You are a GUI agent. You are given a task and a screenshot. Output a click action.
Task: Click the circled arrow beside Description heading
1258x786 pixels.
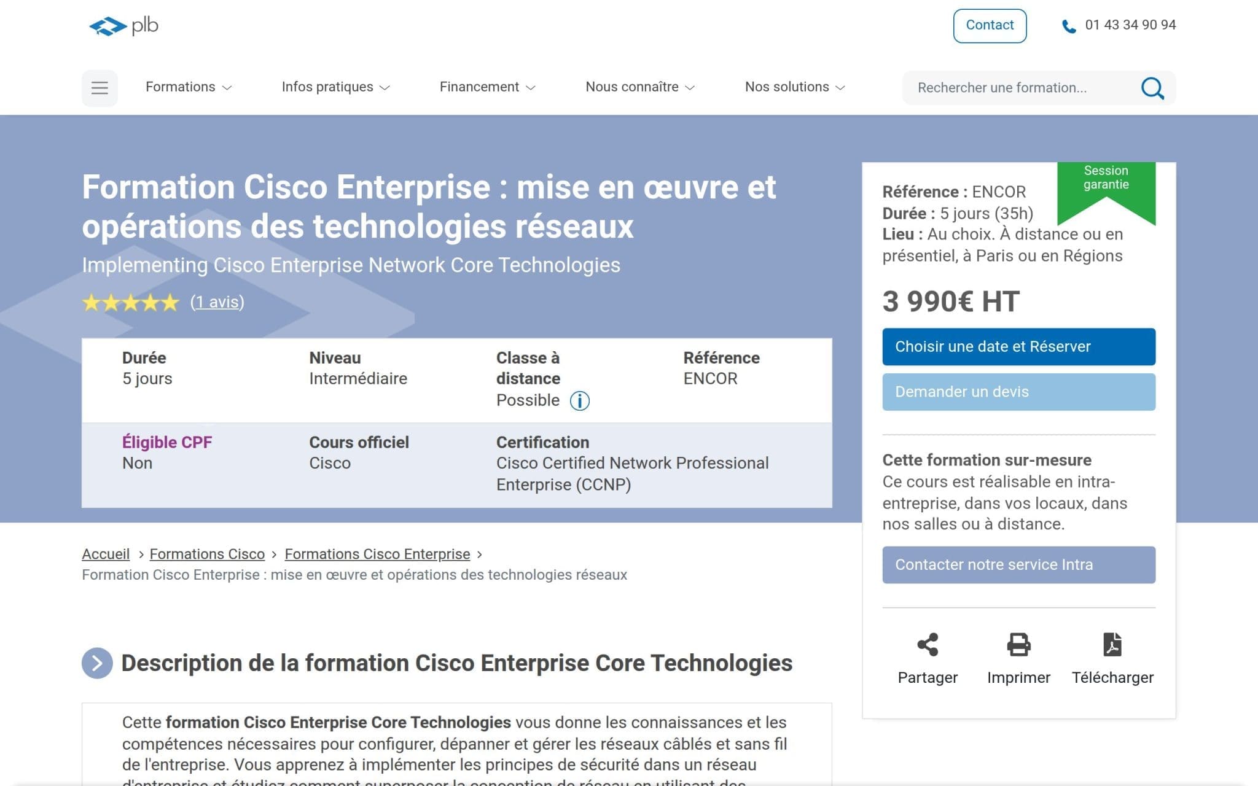(97, 663)
